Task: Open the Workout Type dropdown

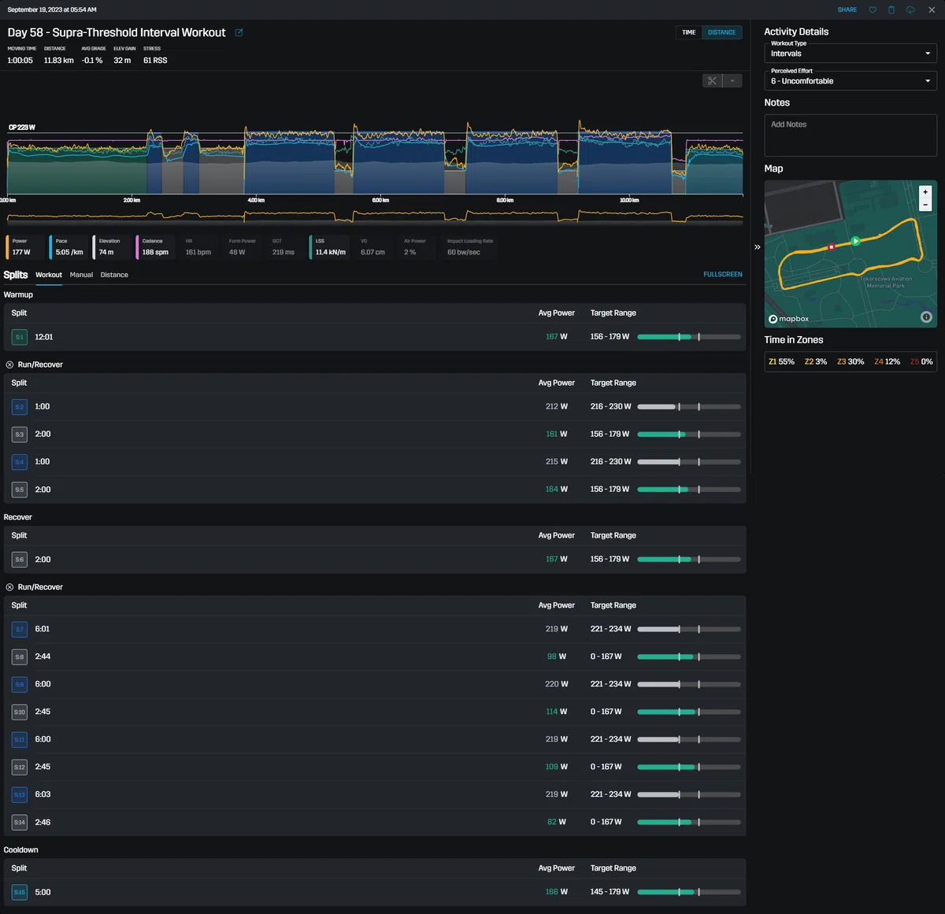Action: point(850,53)
